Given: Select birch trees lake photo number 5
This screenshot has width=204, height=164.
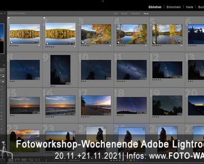Looking at the screenshot, I should [167, 34].
